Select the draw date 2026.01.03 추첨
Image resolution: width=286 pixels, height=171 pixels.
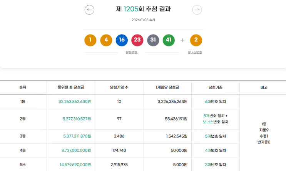(x=143, y=20)
